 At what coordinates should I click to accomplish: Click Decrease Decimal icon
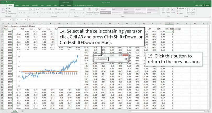[83, 13]
